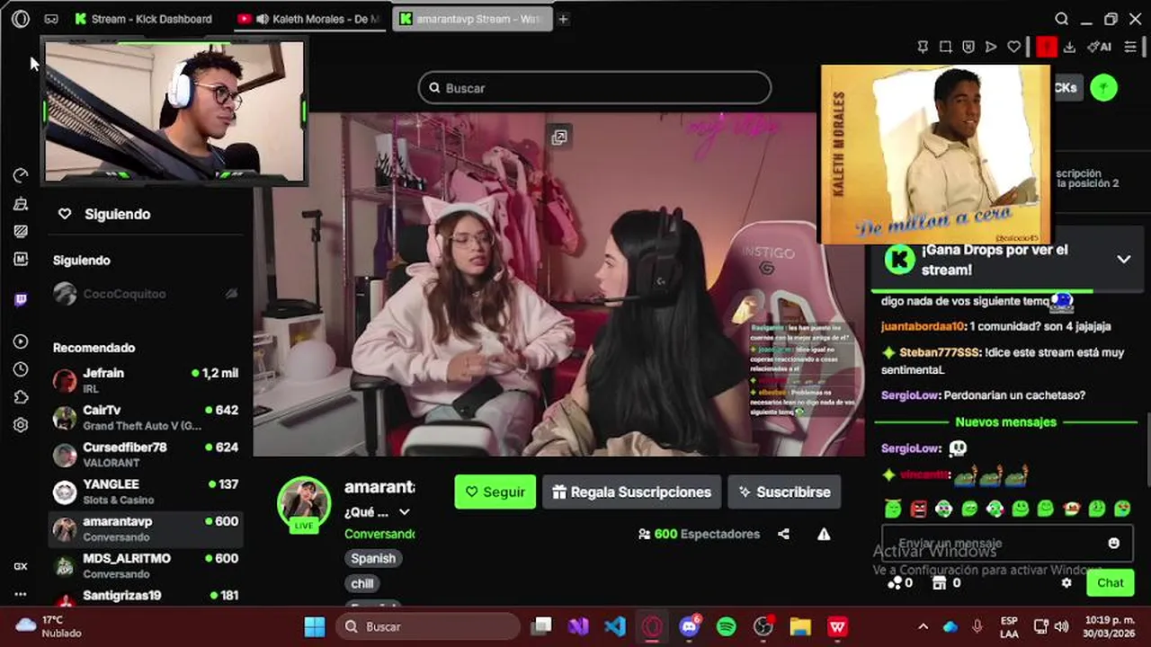Click the Regala Suscripciones button
Image resolution: width=1151 pixels, height=647 pixels.
(632, 492)
